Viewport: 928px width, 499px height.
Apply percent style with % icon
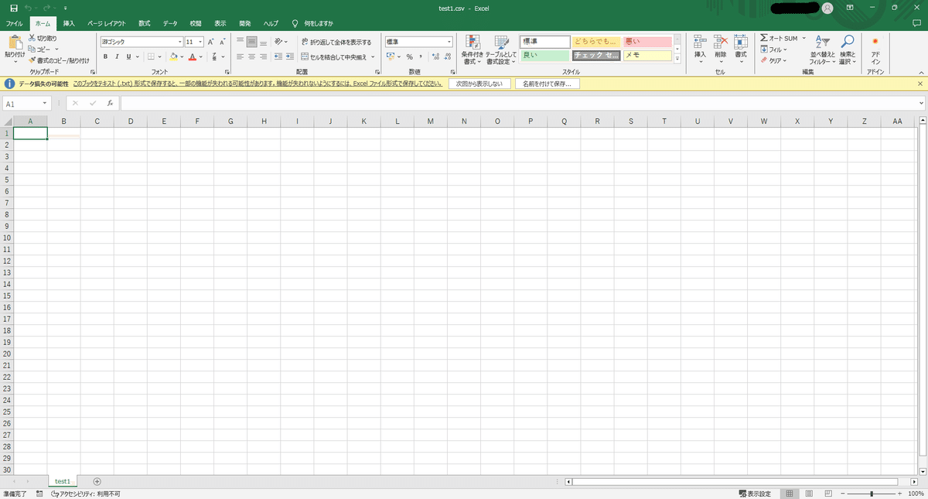tap(409, 56)
